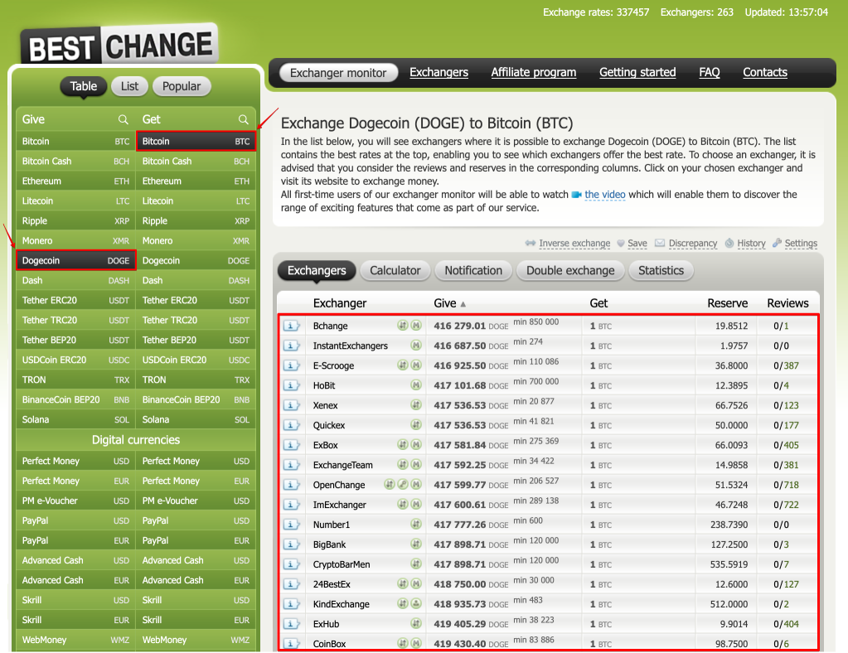This screenshot has width=848, height=653.
Task: Open the Notification tab
Action: 473,270
